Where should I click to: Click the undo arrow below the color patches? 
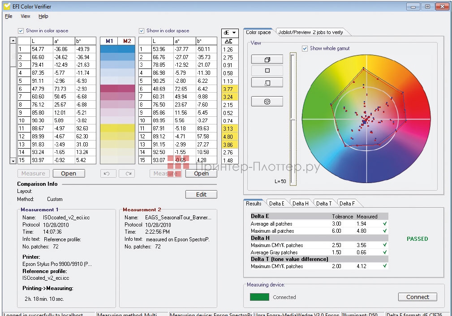[108, 173]
